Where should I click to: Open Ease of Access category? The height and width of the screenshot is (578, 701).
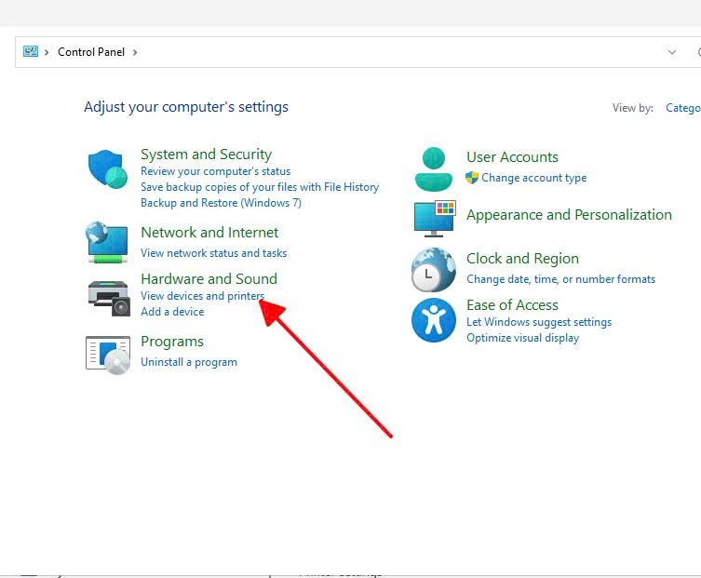pyautogui.click(x=512, y=305)
